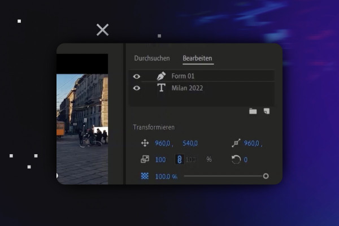Close the overlay with the X

[x=102, y=30]
